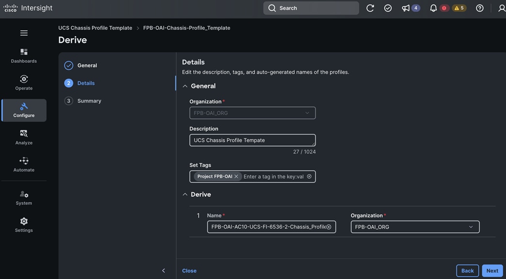Open the disabled Organization dropdown under General

point(253,113)
